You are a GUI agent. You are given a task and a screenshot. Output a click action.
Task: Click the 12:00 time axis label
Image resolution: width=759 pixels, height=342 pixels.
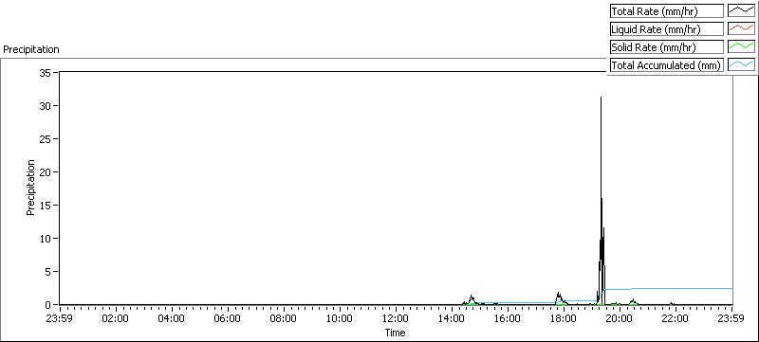tap(396, 318)
